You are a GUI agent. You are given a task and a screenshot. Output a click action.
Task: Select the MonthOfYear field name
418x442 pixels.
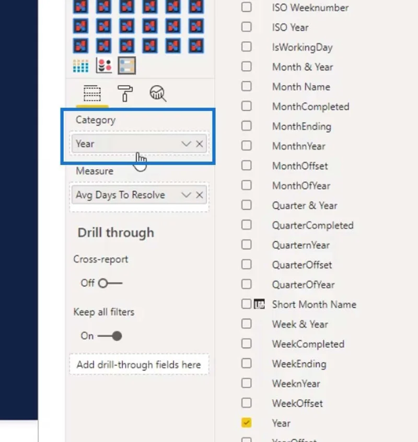click(x=301, y=186)
